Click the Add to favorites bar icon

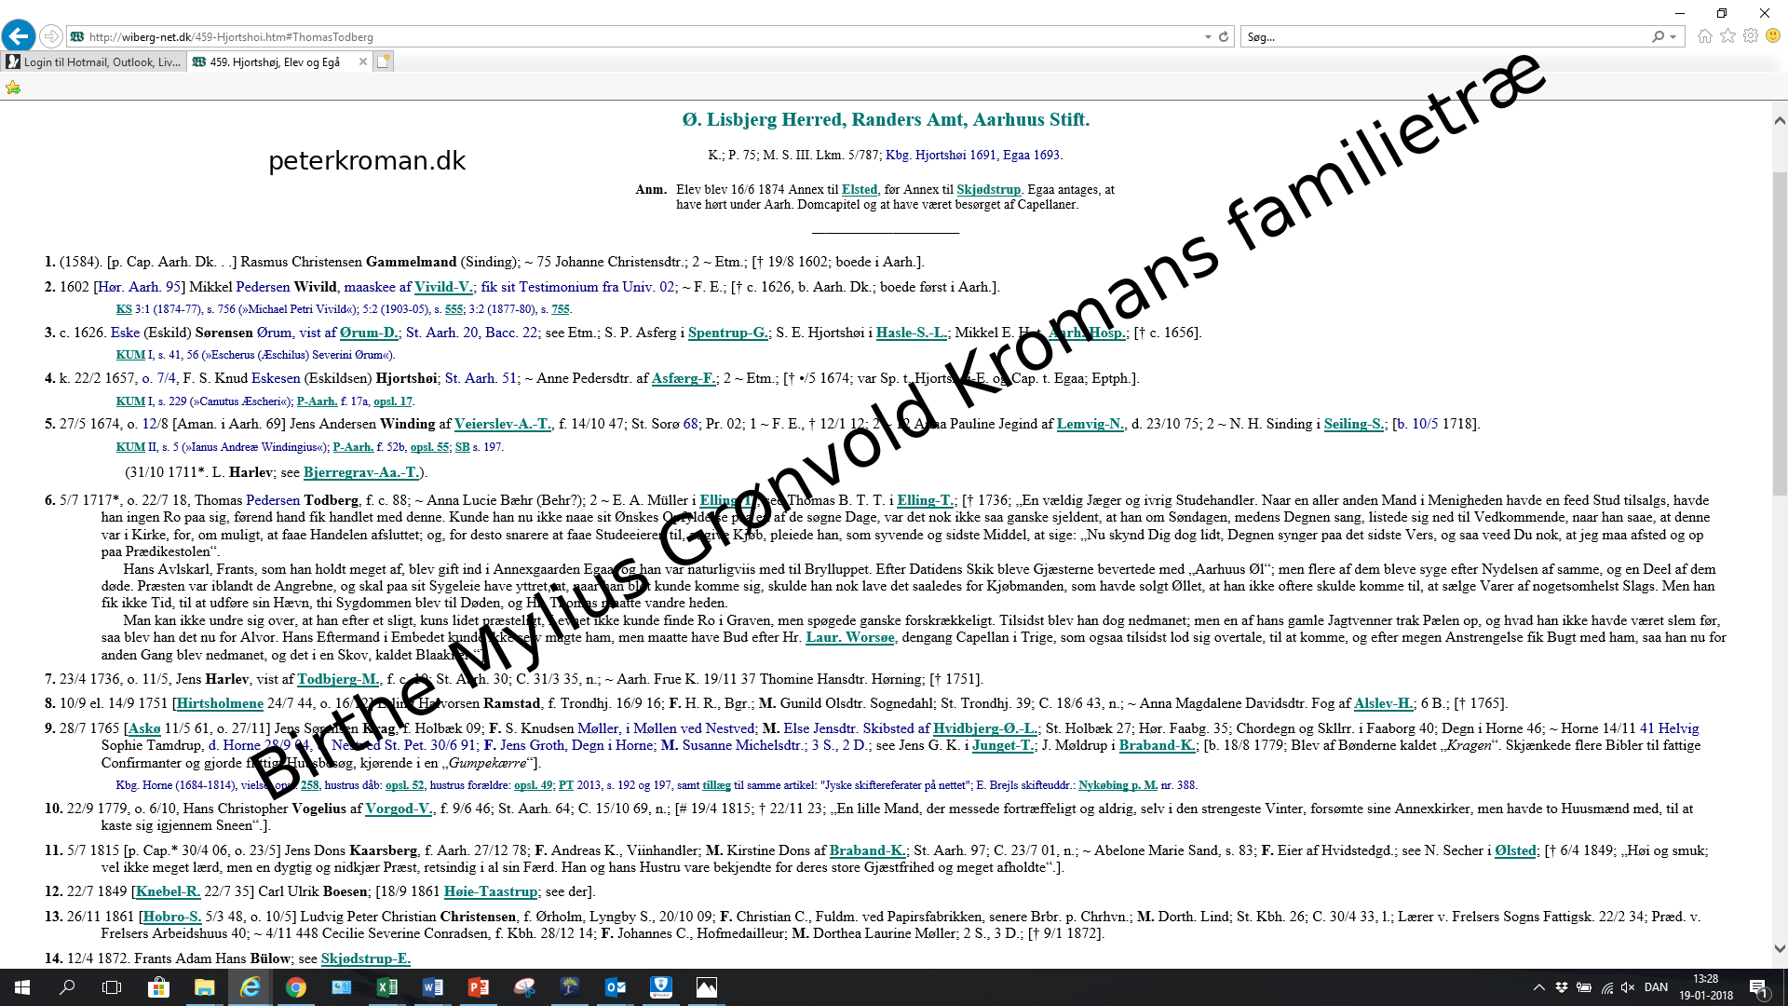(x=13, y=88)
